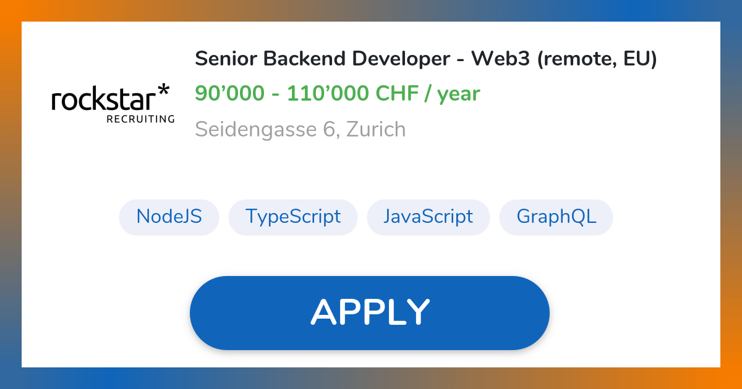Toggle the TypeScript tag selection

point(292,217)
